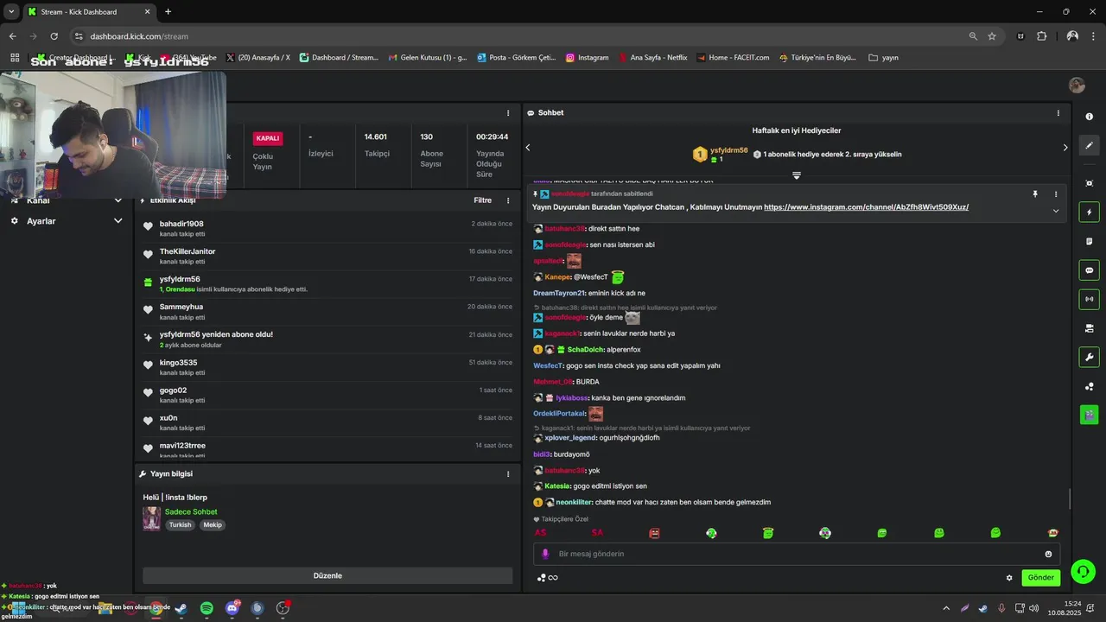Viewport: 1106px width, 622px height.
Task: Click the focus frame icon in right sidebar
Action: [x=1089, y=183]
